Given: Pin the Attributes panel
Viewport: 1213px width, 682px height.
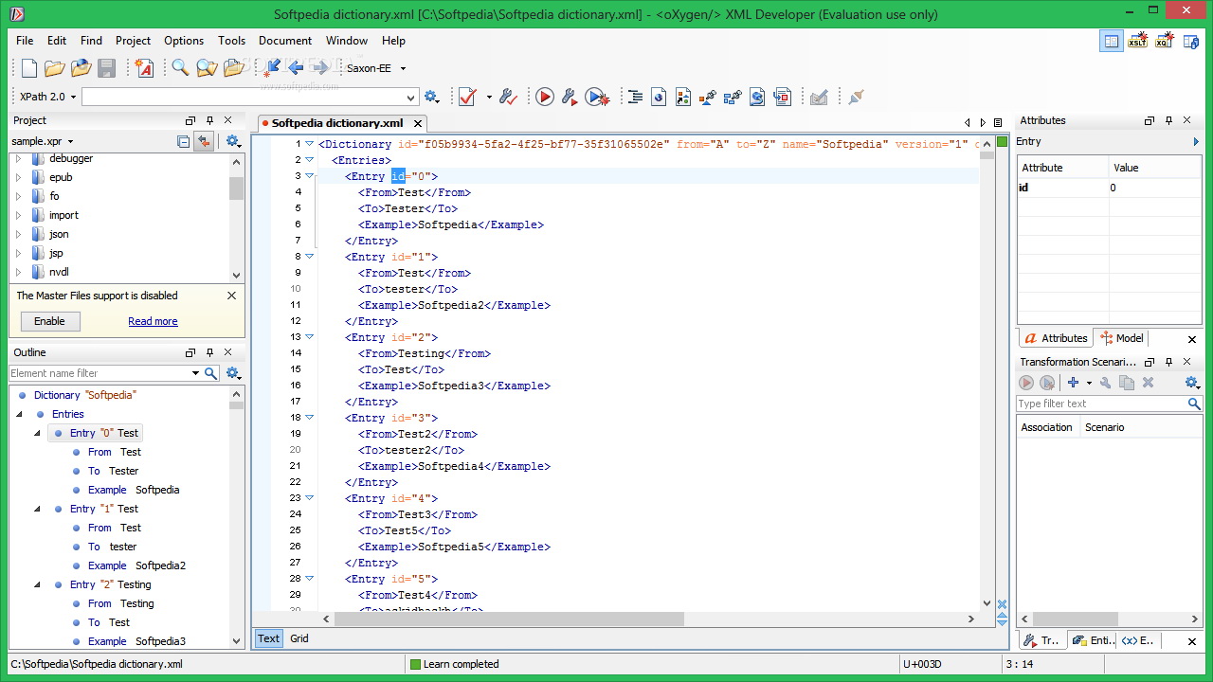Looking at the screenshot, I should tap(1169, 120).
